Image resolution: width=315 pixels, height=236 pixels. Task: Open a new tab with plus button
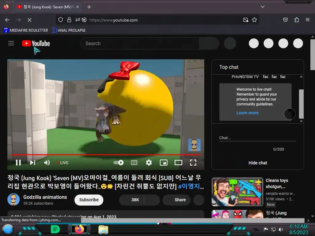[x=89, y=7]
